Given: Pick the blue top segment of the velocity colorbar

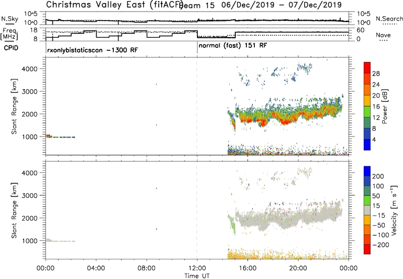Looking at the screenshot, I should point(367,171).
